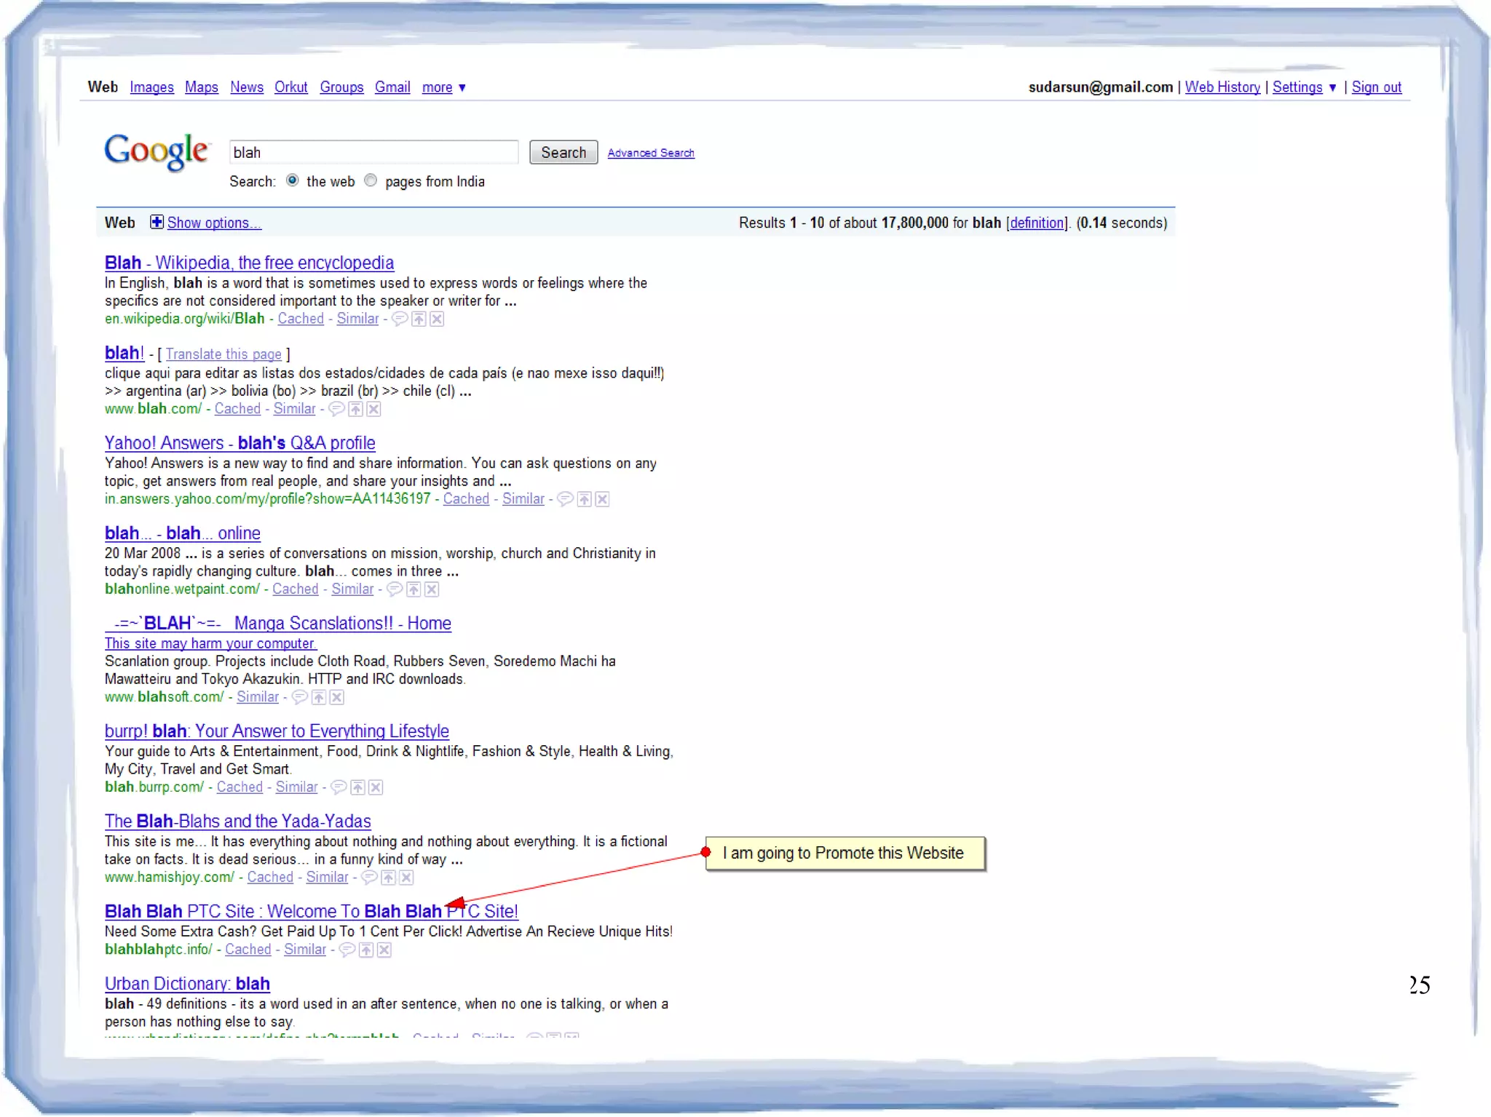Click the Show options... link text
This screenshot has width=1491, height=1117.
point(214,223)
